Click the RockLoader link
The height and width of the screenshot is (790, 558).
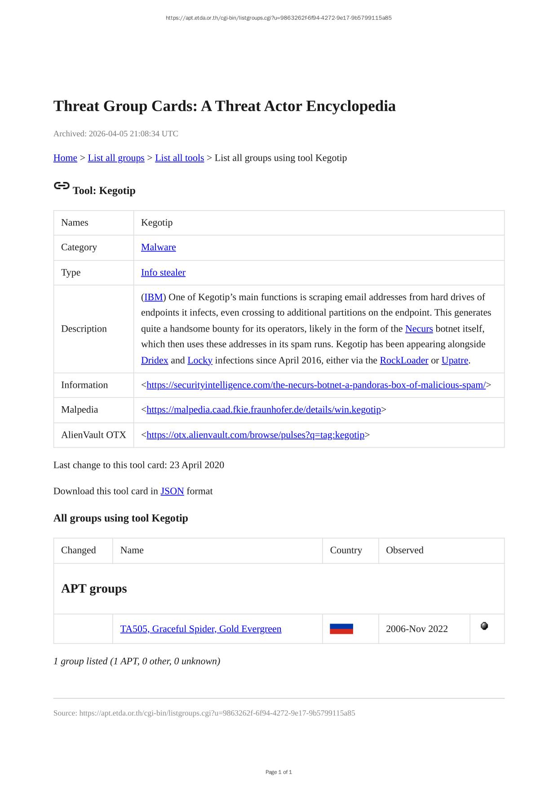[403, 360]
